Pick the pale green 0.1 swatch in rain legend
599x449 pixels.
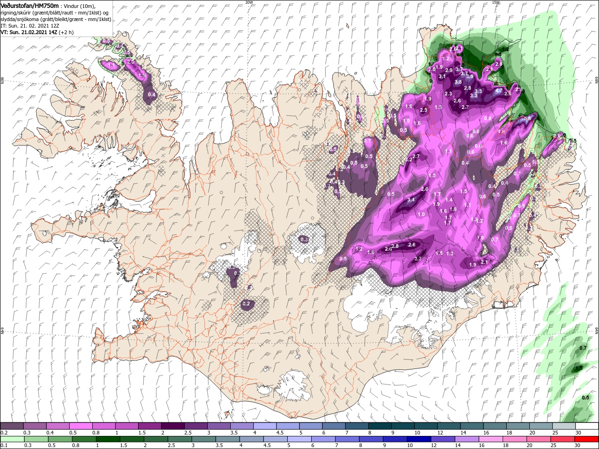point(12,439)
